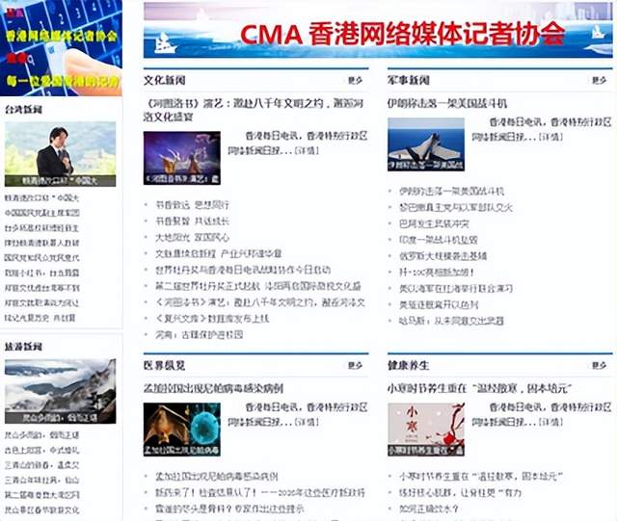
Task: Click the ship icon in CMA banner
Action: point(165,43)
